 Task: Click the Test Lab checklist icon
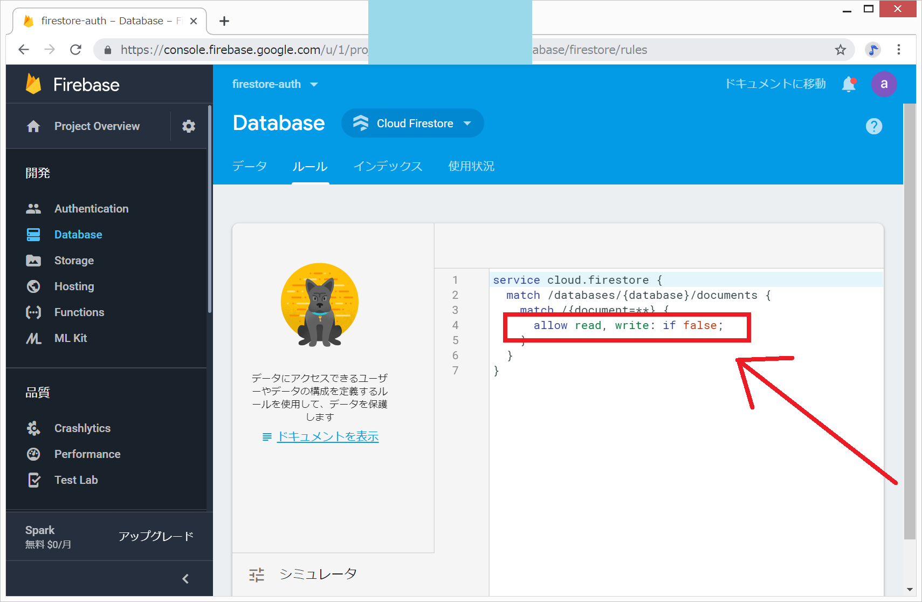pyautogui.click(x=33, y=480)
